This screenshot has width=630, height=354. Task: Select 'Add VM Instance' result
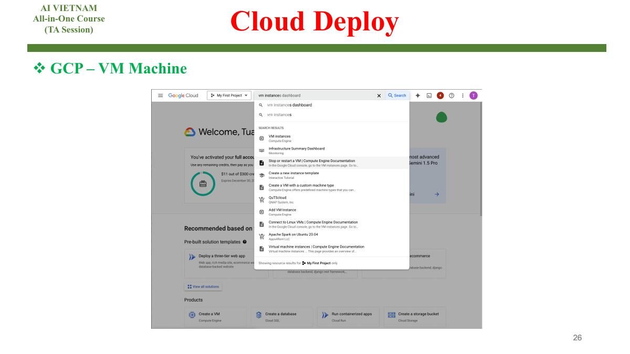pyautogui.click(x=331, y=212)
